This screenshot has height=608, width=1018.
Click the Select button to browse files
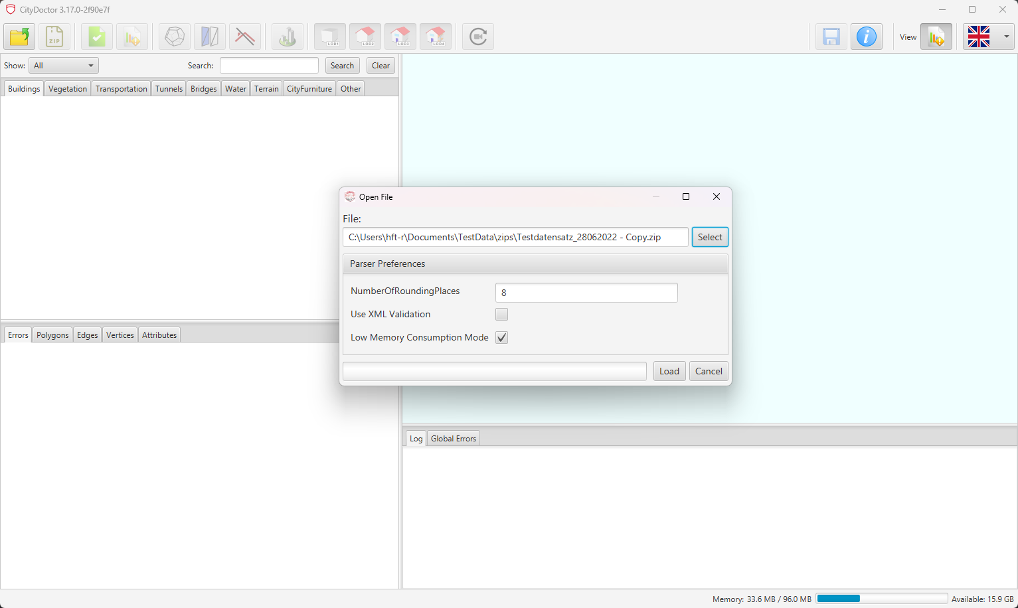pyautogui.click(x=710, y=237)
